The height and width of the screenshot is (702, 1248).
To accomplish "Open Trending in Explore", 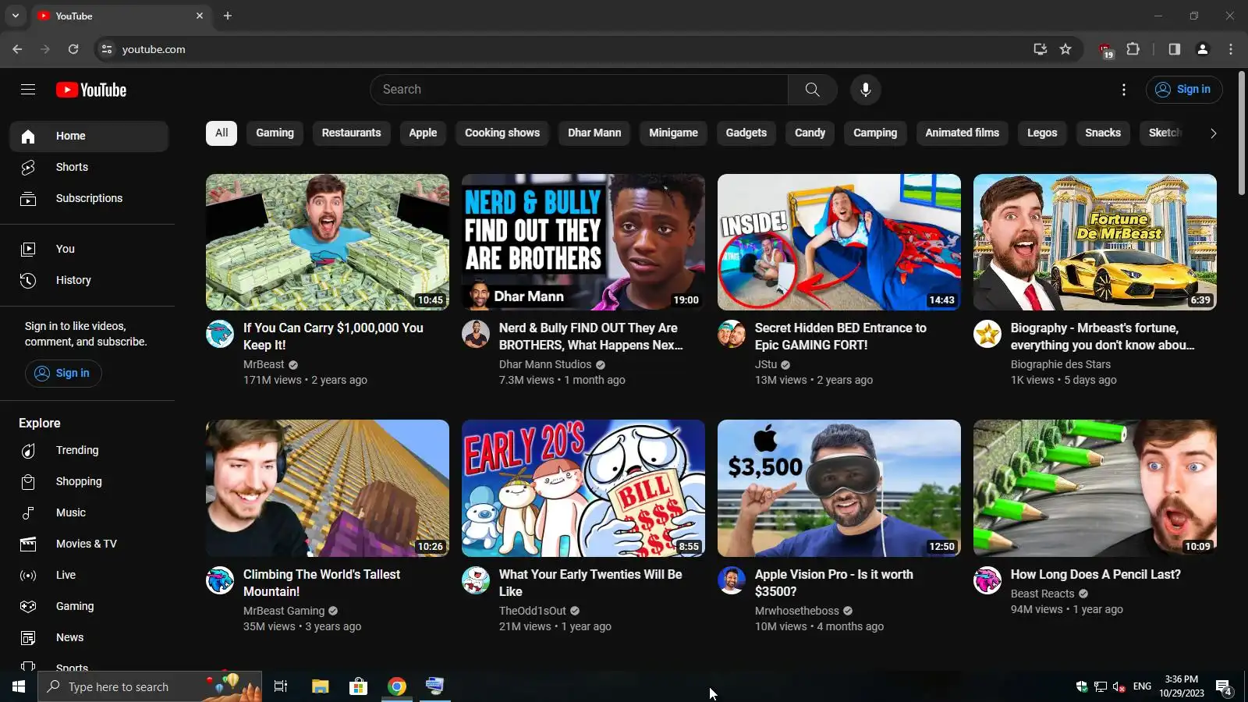I will (89, 450).
